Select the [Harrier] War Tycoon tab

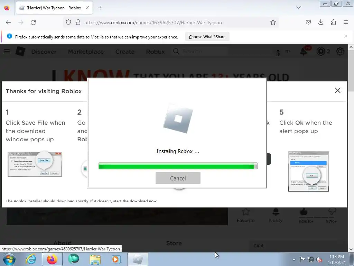tap(54, 8)
